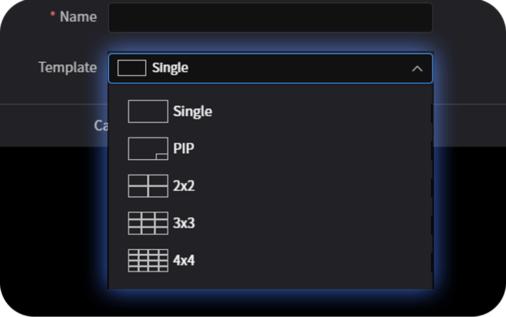Click the 'Name' field label
Image resolution: width=506 pixels, height=317 pixels.
(x=78, y=17)
